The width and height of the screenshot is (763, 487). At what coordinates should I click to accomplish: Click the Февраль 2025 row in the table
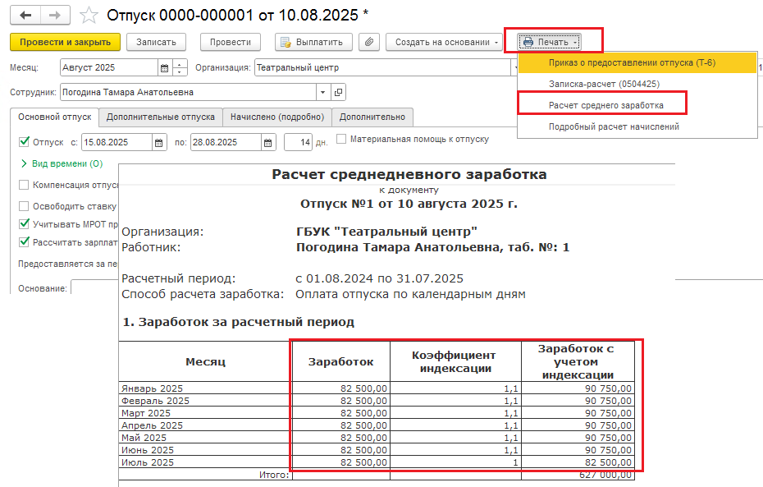click(x=377, y=401)
